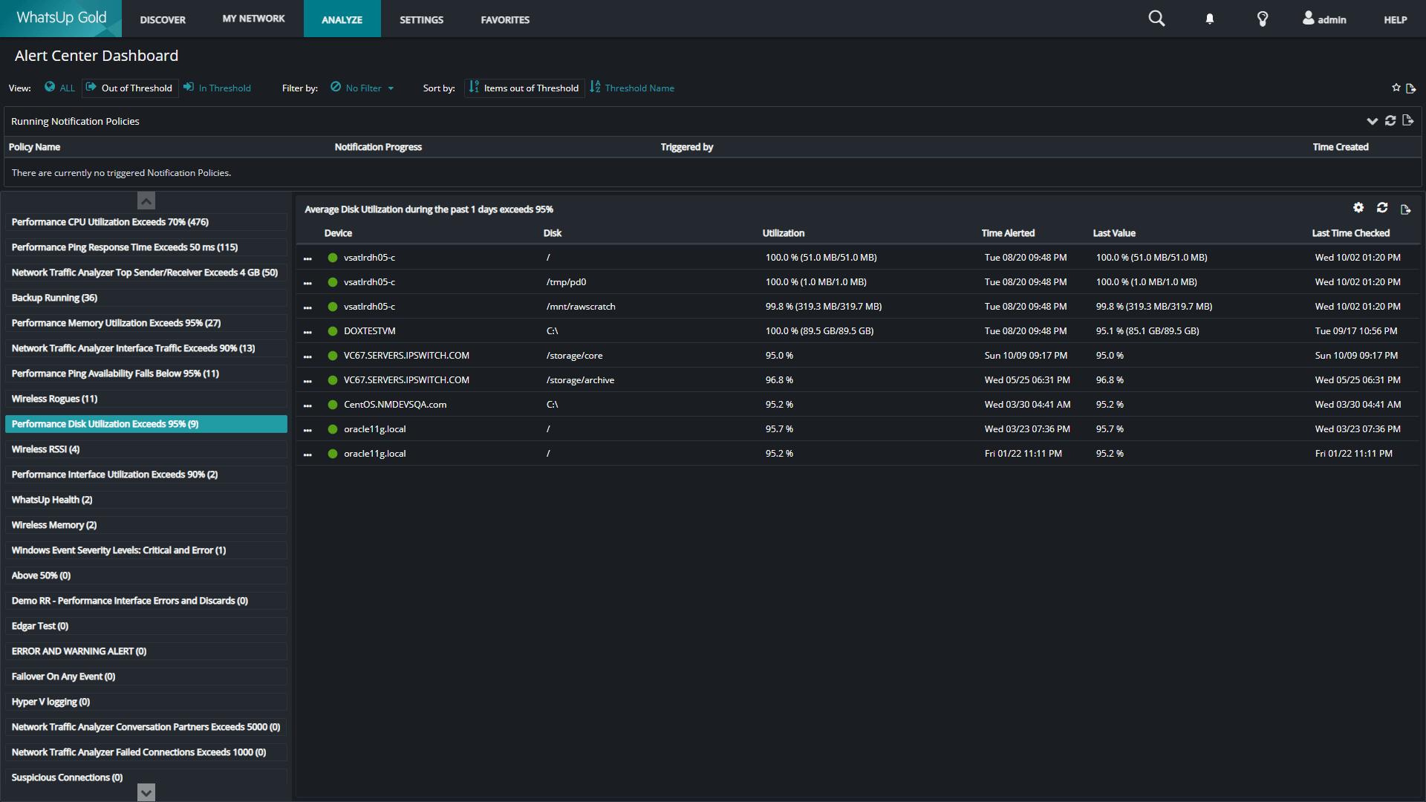
Task: Select Out of Threshold view
Action: [x=130, y=88]
